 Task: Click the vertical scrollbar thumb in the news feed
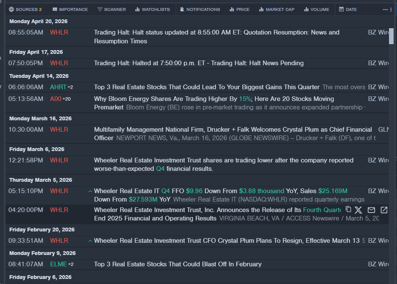coord(391,35)
